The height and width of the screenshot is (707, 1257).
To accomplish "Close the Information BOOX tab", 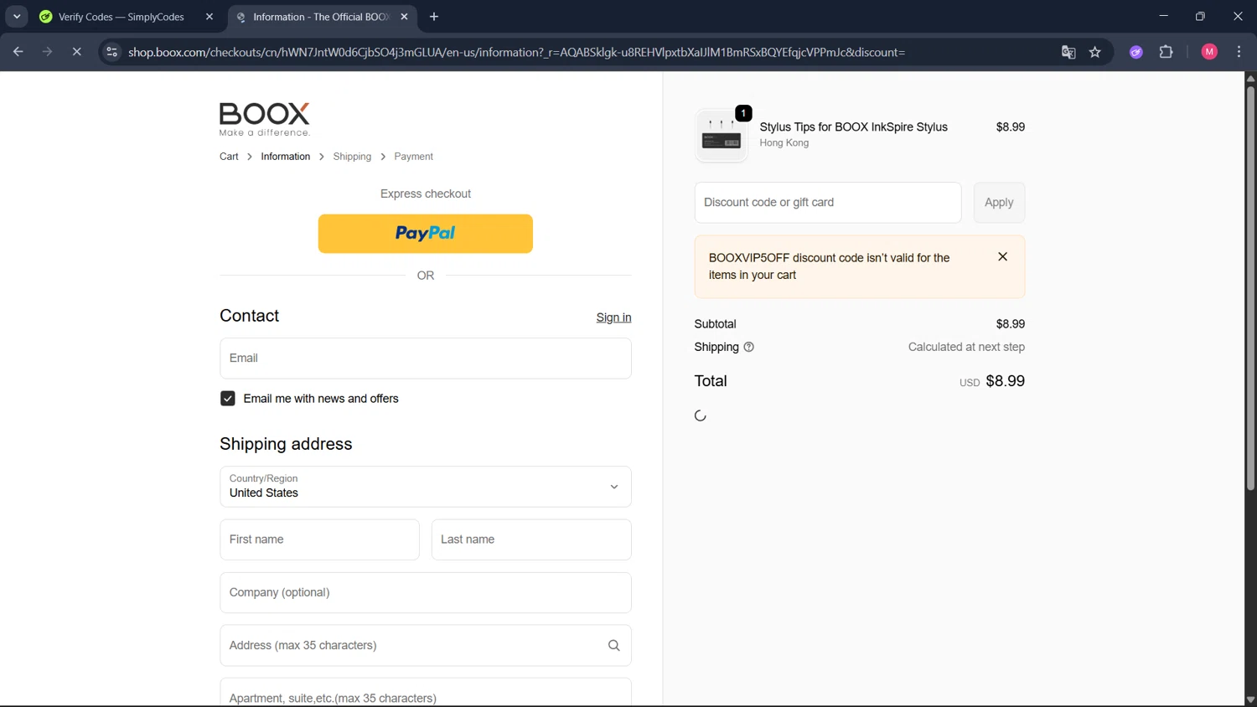I will pos(405,17).
